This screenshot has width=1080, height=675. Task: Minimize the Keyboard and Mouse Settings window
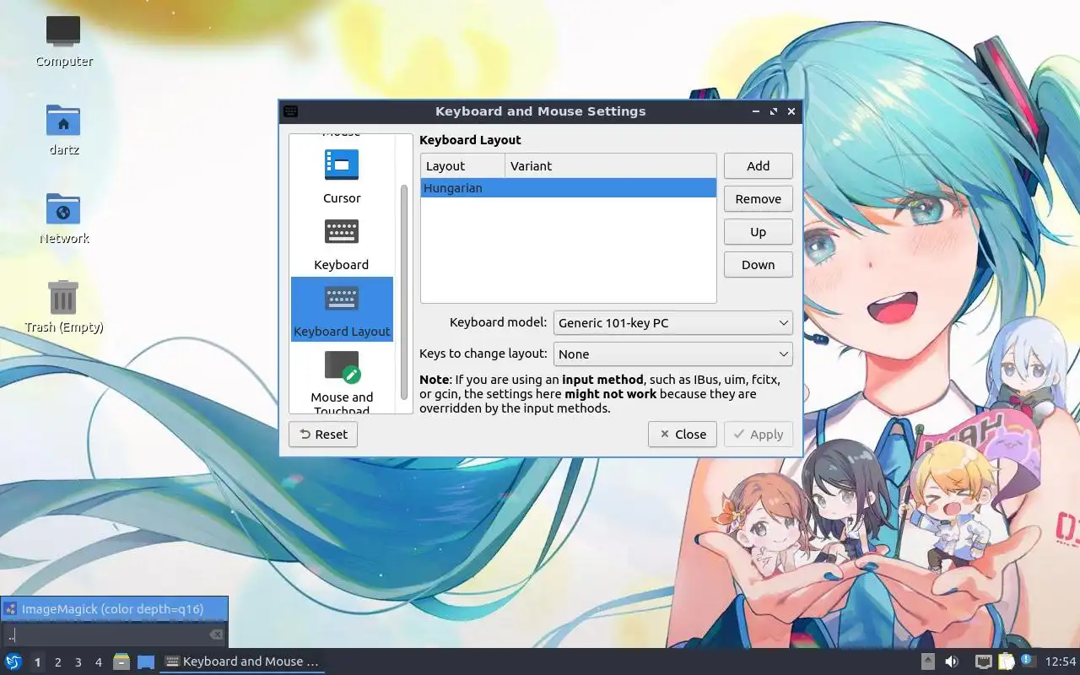pos(755,111)
